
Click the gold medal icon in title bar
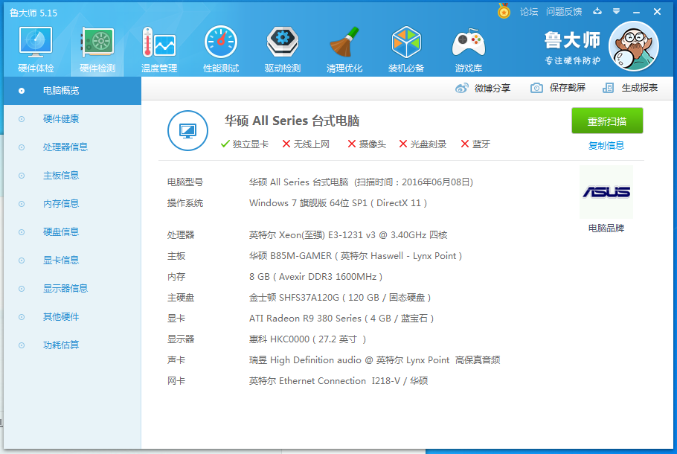504,11
